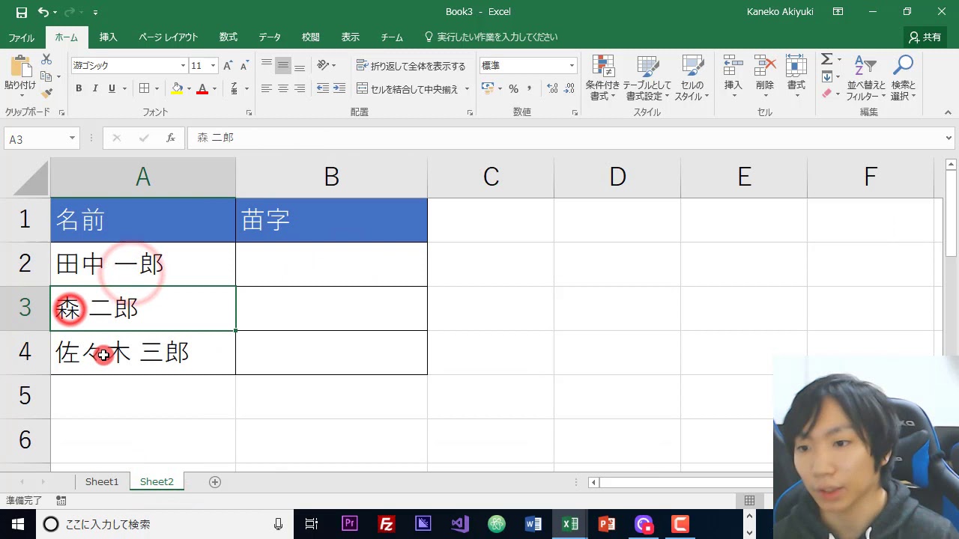The width and height of the screenshot is (959, 539).
Task: Increase font size with the large A icon
Action: click(x=228, y=66)
